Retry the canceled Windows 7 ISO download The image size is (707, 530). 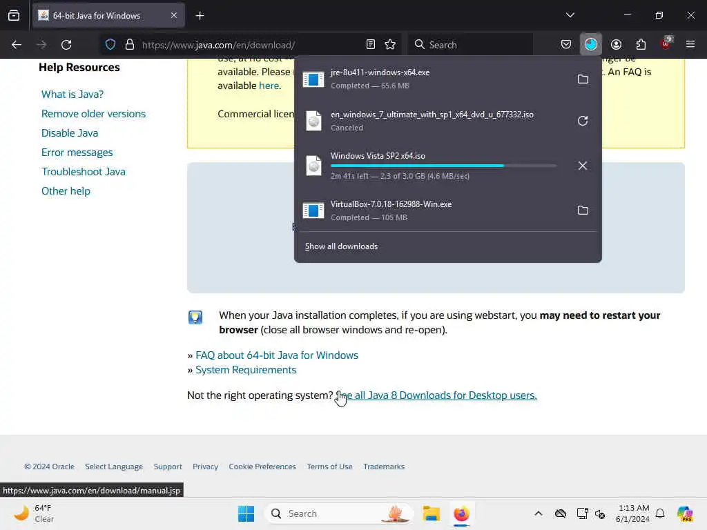click(583, 121)
